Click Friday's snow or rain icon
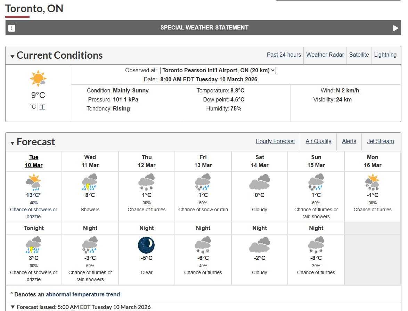The image size is (408, 311). pyautogui.click(x=203, y=182)
